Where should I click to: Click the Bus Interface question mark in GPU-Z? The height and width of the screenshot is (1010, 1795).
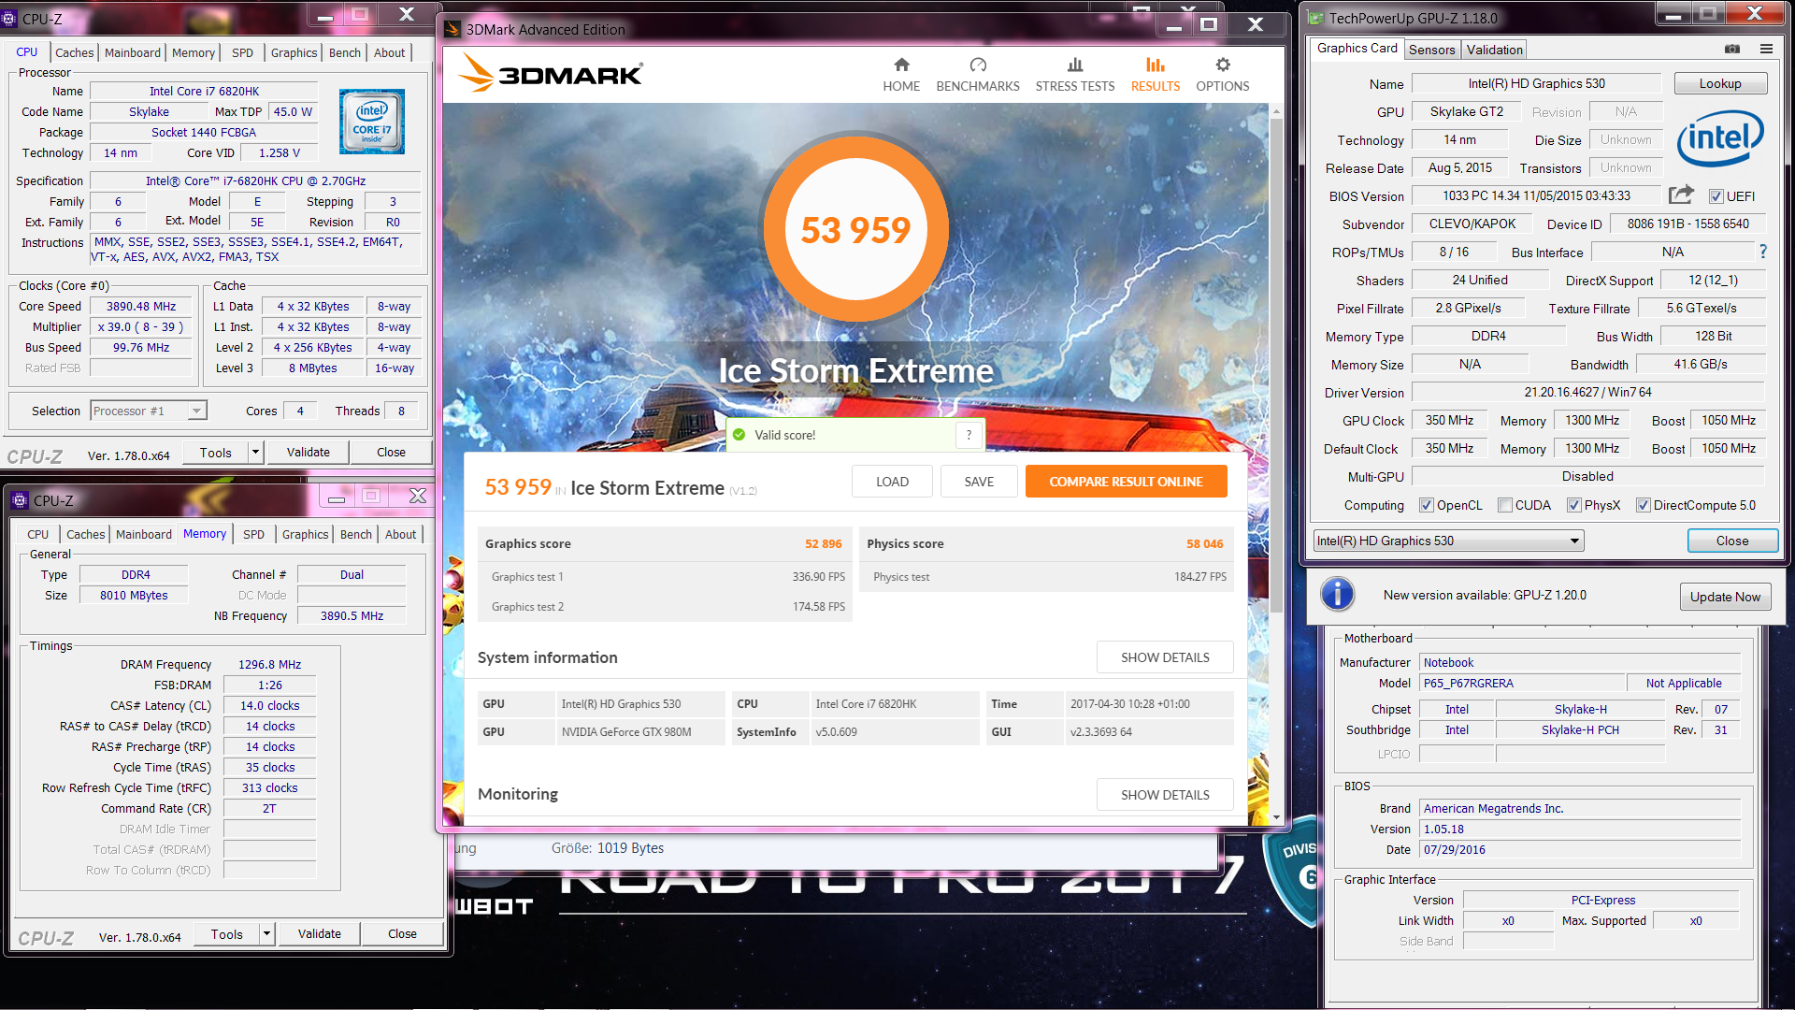(1763, 252)
